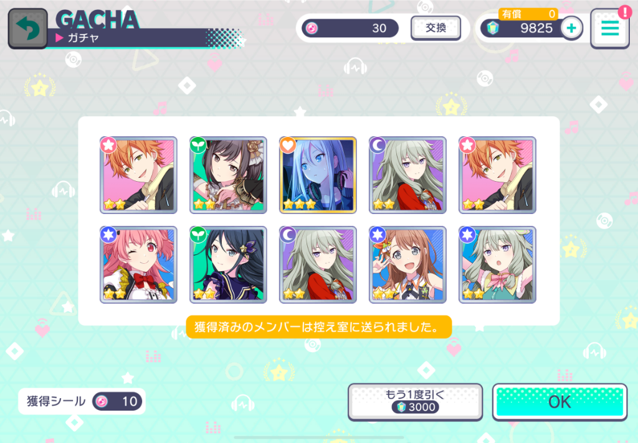
Task: Select the dark-haired girl with rose headpiece card
Action: tap(228, 175)
